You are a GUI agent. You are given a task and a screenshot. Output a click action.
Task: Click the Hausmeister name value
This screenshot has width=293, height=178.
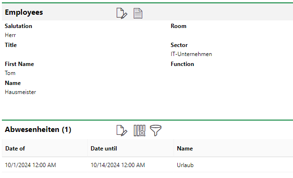[x=20, y=92]
